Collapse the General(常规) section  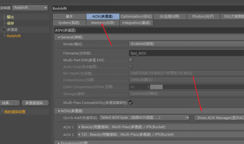[59, 37]
